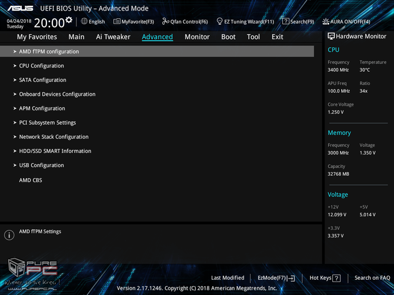Expand Onboard Devices Configuration arrow
Screen dimensions: 394x295
[15, 94]
